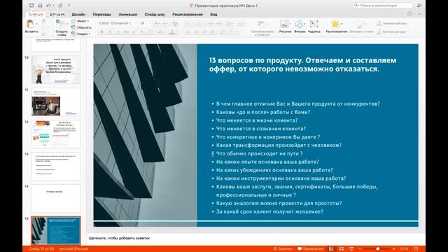448x252 pixels.
Task: Toggle bold text formatting
Action: click(x=101, y=32)
